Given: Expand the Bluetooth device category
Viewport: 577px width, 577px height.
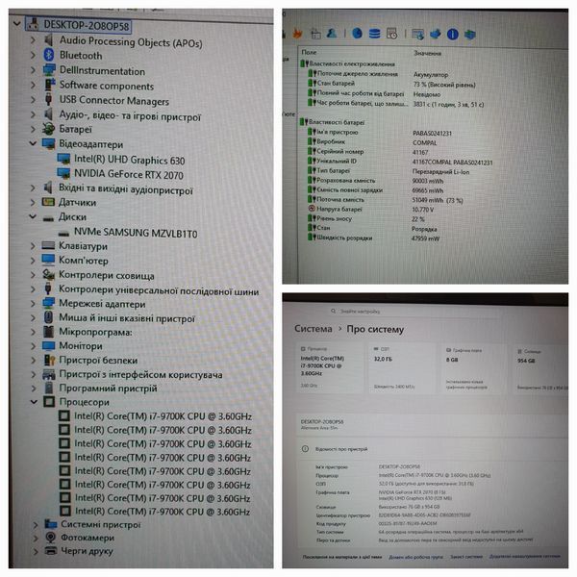Looking at the screenshot, I should coord(33,55).
